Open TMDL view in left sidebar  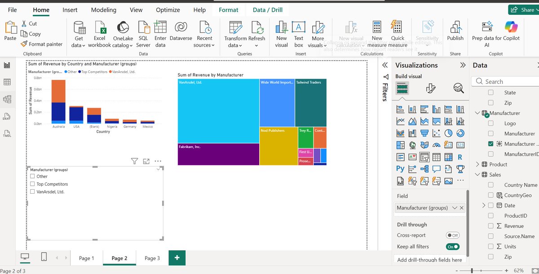point(7,134)
